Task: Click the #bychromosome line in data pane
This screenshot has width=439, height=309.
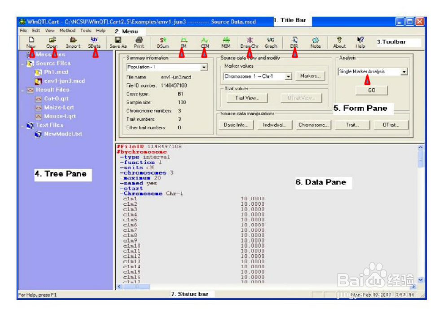Action: pyautogui.click(x=142, y=152)
